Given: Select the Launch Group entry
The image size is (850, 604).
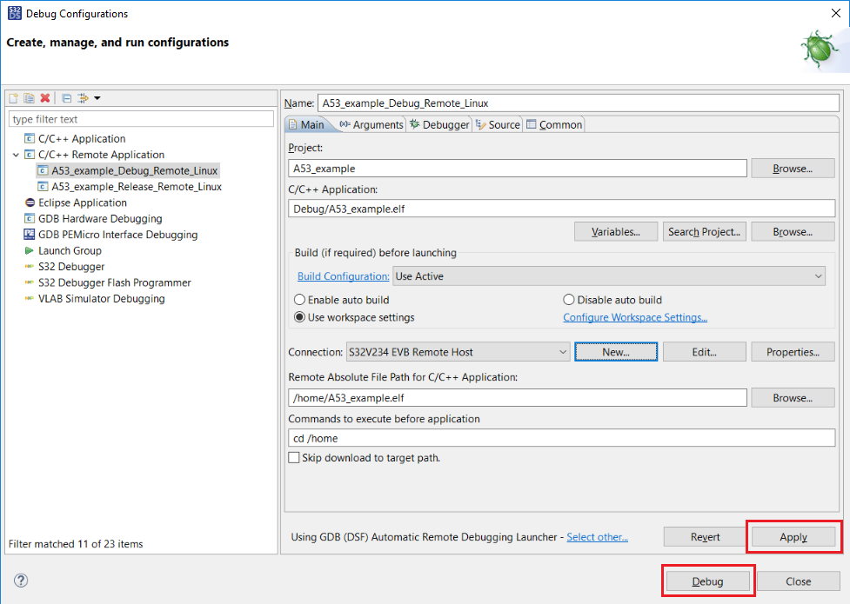Looking at the screenshot, I should pyautogui.click(x=69, y=250).
